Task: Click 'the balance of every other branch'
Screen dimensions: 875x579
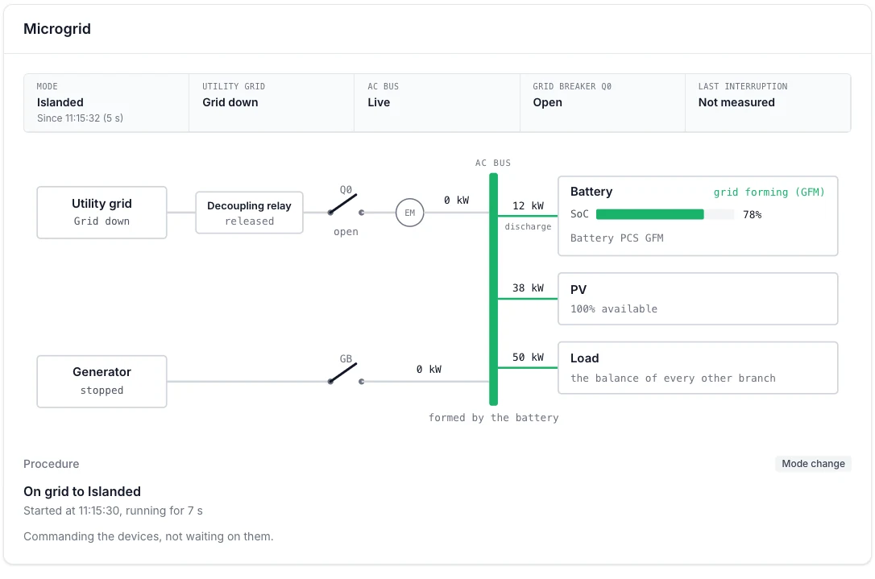Action: point(673,378)
